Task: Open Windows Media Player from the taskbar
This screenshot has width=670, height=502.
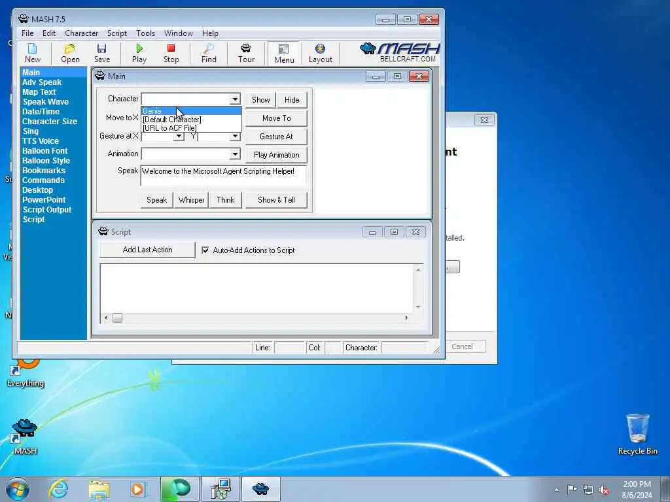Action: click(x=138, y=489)
